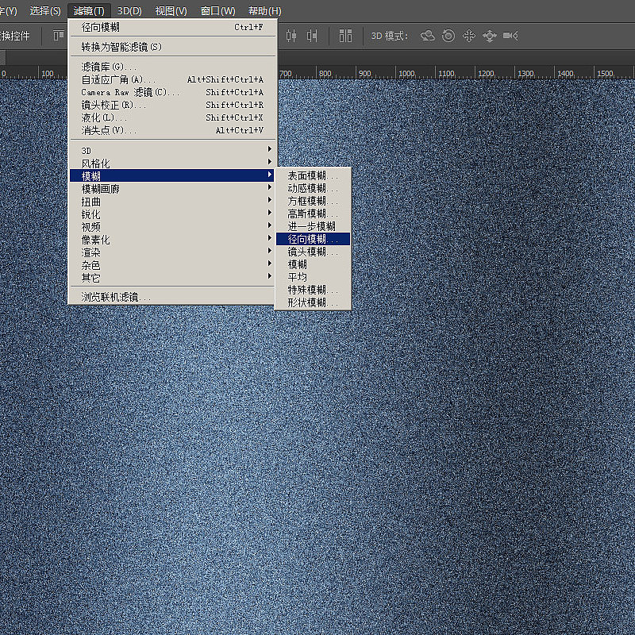Open the 窗口(W) menu
The height and width of the screenshot is (635, 635).
pos(217,11)
